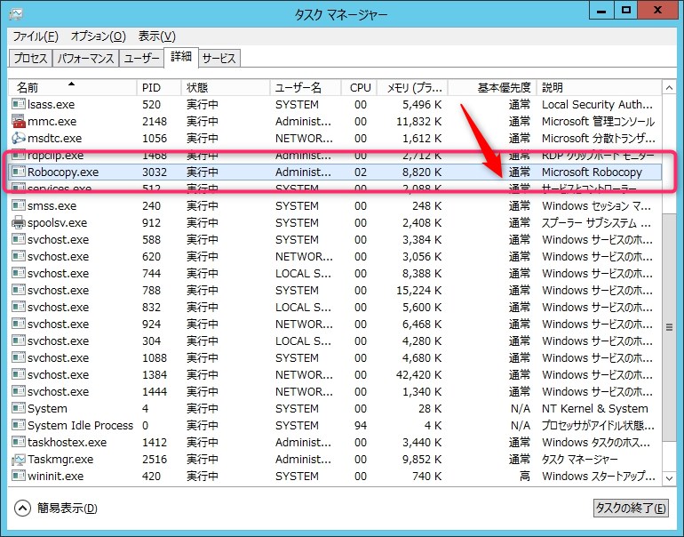Click the scrollbar down arrow
This screenshot has width=684, height=537.
click(669, 478)
